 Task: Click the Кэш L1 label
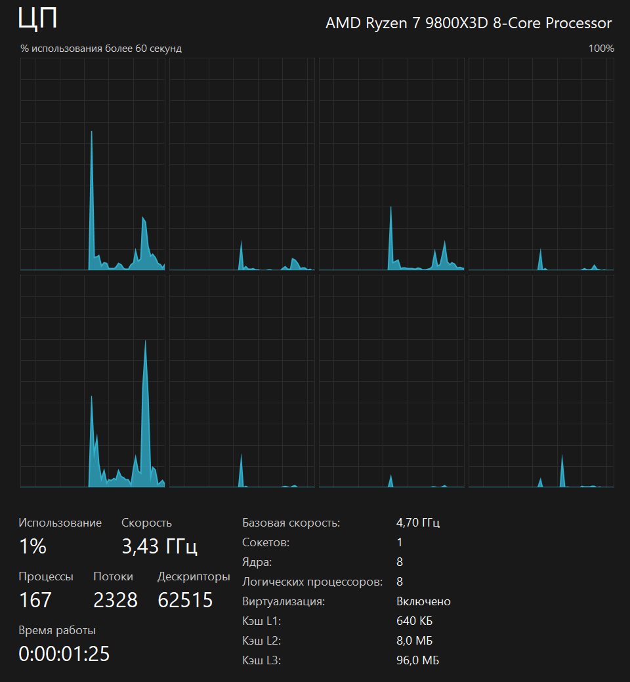(262, 621)
